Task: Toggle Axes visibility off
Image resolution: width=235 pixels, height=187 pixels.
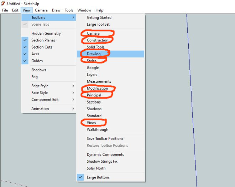Action: (49, 54)
